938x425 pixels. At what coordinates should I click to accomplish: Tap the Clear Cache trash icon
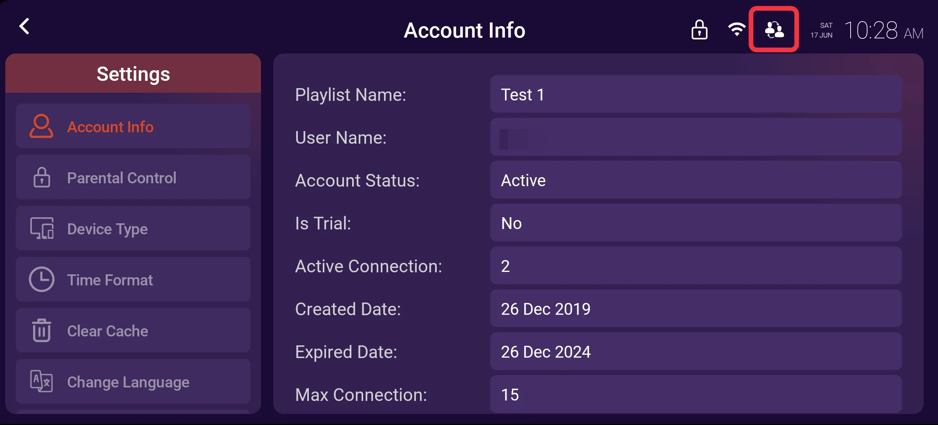[41, 330]
